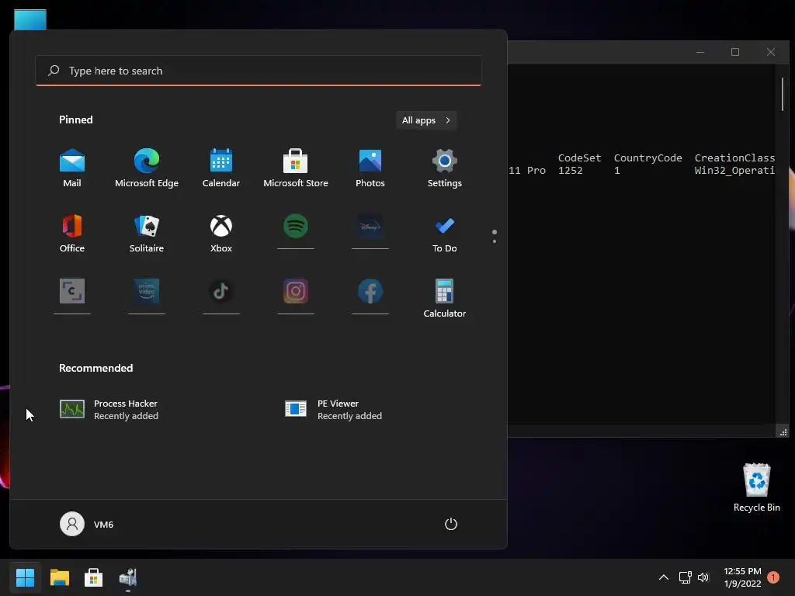Open the Mail app

(72, 168)
